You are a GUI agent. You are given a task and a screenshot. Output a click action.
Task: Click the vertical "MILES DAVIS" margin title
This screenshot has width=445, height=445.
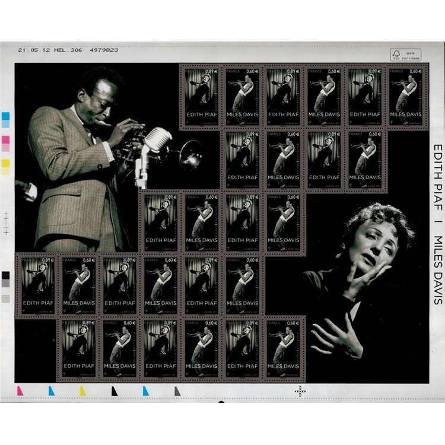pyautogui.click(x=438, y=270)
